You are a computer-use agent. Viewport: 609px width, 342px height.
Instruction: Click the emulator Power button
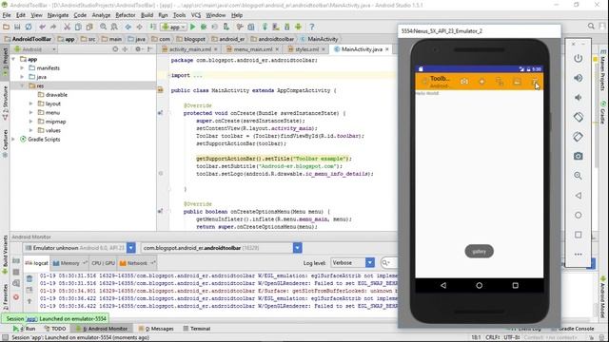pyautogui.click(x=578, y=59)
